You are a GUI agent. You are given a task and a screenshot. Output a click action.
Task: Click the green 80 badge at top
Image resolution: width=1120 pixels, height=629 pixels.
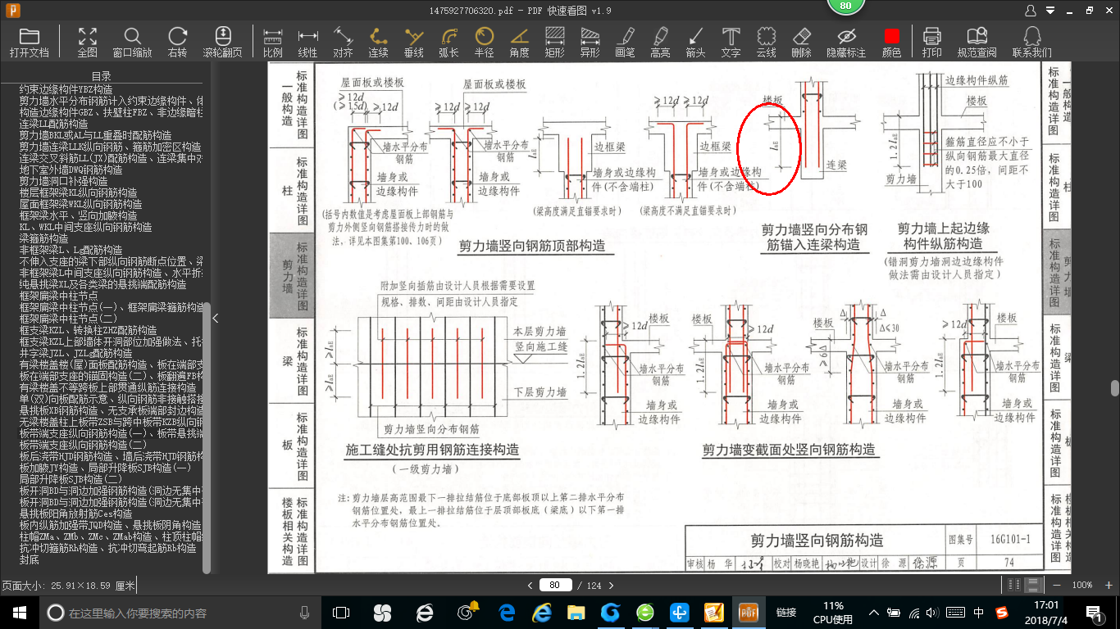pos(846,7)
